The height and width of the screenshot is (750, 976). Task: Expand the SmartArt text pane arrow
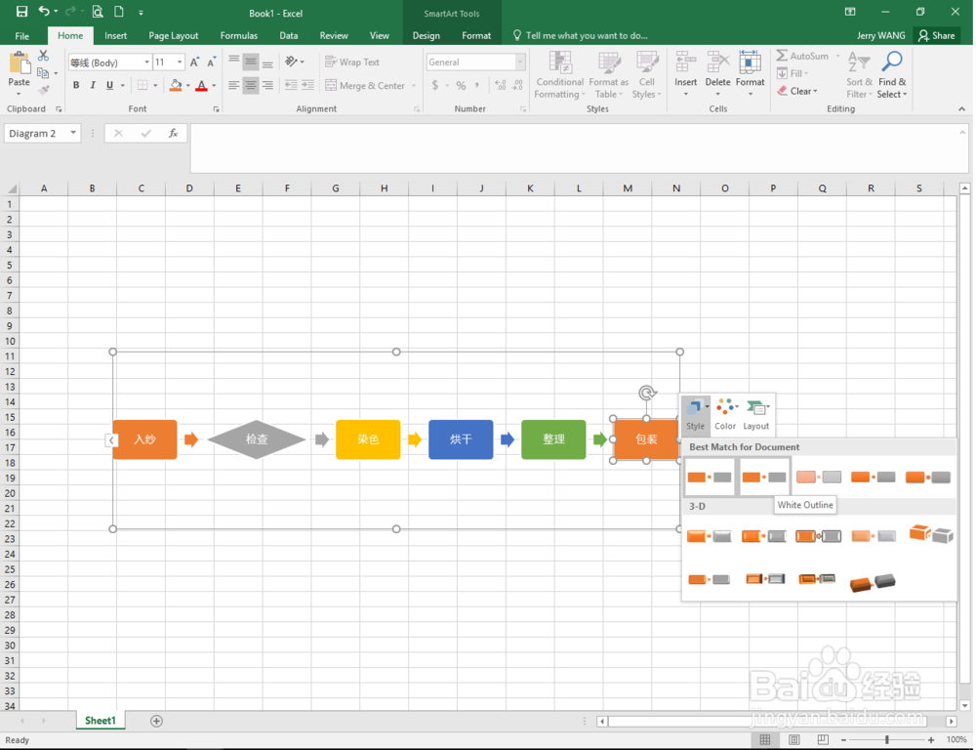(111, 440)
